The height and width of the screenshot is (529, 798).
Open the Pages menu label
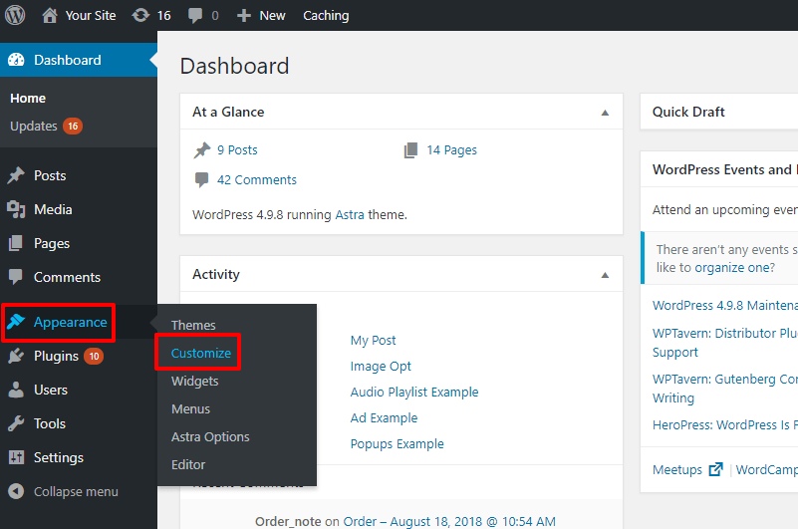point(52,243)
